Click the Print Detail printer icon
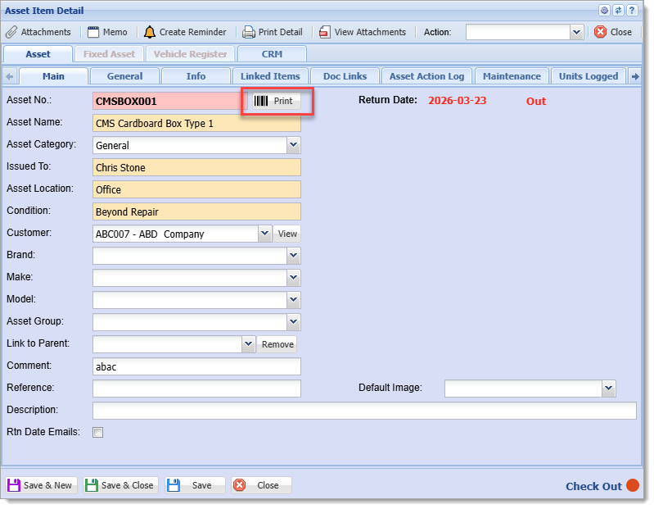 249,32
